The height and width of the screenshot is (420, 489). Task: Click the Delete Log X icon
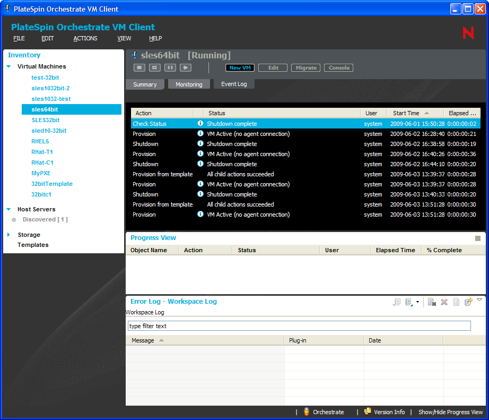tap(444, 302)
